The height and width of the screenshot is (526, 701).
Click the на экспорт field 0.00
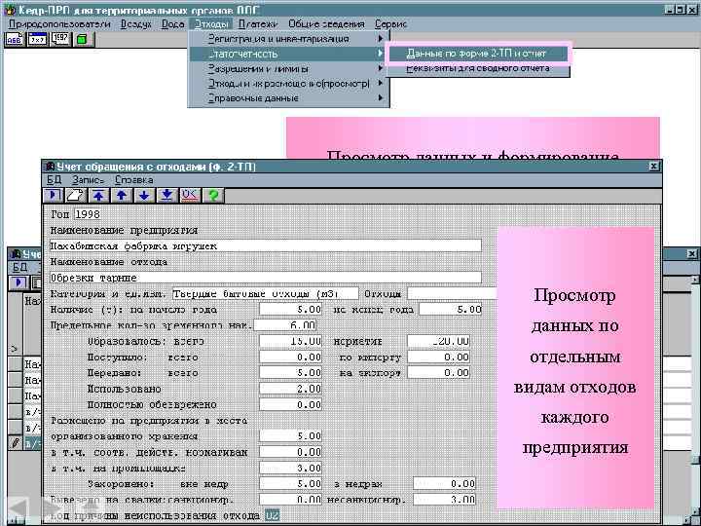(438, 372)
